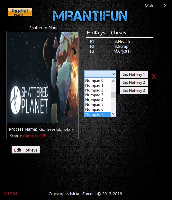Click the dropdown list scrollbar thumb
Image resolution: width=172 pixels, height=200 pixels.
coord(113,95)
